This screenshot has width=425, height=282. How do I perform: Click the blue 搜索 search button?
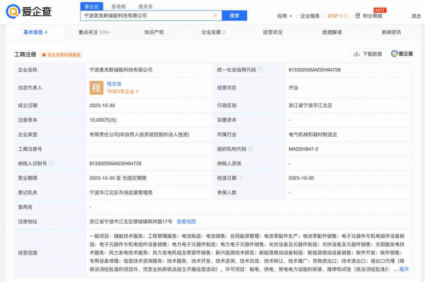pos(235,16)
